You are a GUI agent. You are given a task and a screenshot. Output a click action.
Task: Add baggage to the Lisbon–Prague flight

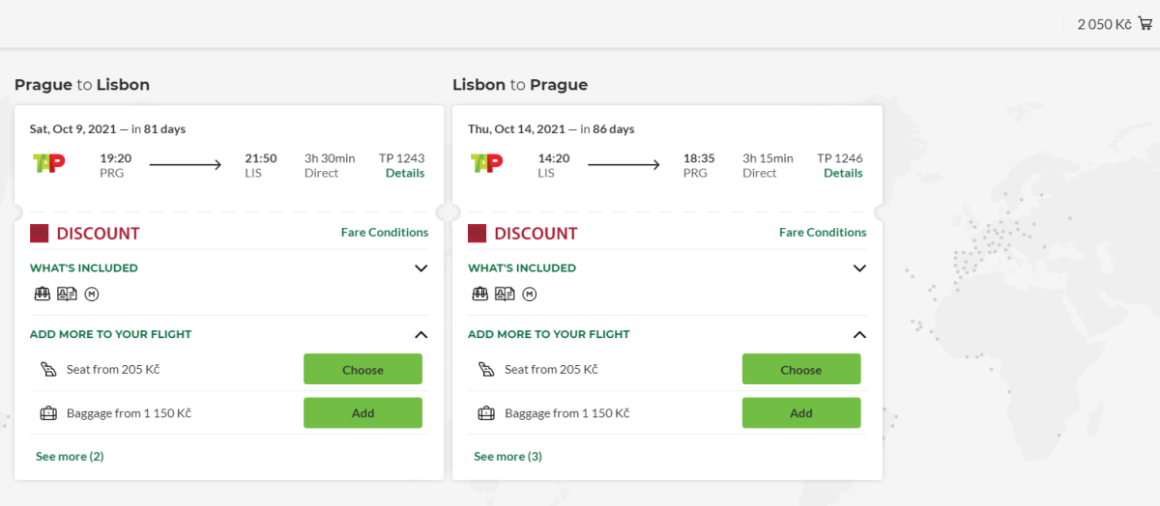(800, 413)
